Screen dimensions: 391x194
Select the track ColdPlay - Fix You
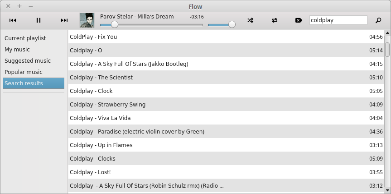[226, 37]
